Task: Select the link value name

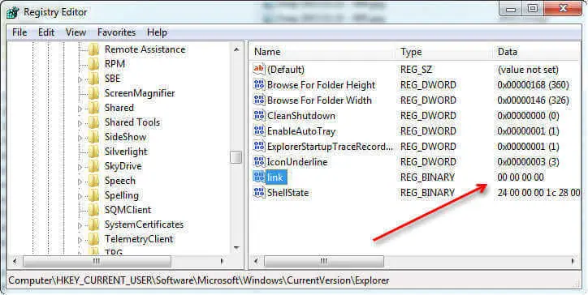Action: point(276,177)
